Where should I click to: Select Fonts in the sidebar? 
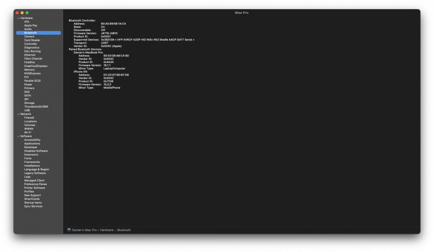28,158
